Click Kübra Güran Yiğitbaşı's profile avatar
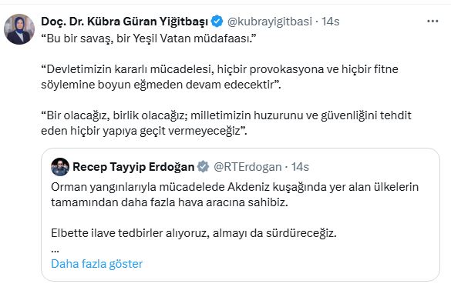This screenshot has height=287, width=451. [19, 29]
